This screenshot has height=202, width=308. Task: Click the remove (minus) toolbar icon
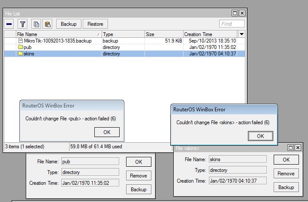pos(9,24)
